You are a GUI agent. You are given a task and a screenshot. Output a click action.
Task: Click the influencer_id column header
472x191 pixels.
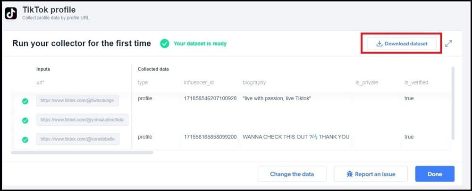pyautogui.click(x=199, y=82)
